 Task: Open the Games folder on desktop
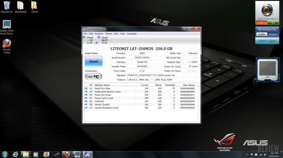pos(34,7)
